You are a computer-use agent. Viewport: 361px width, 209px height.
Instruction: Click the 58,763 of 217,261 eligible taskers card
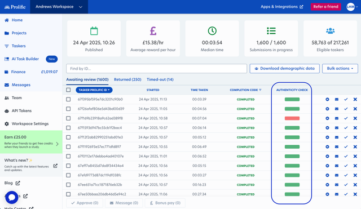tap(330, 38)
